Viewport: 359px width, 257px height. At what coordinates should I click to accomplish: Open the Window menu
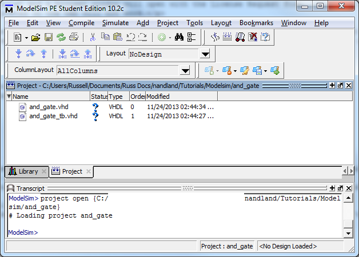(294, 23)
